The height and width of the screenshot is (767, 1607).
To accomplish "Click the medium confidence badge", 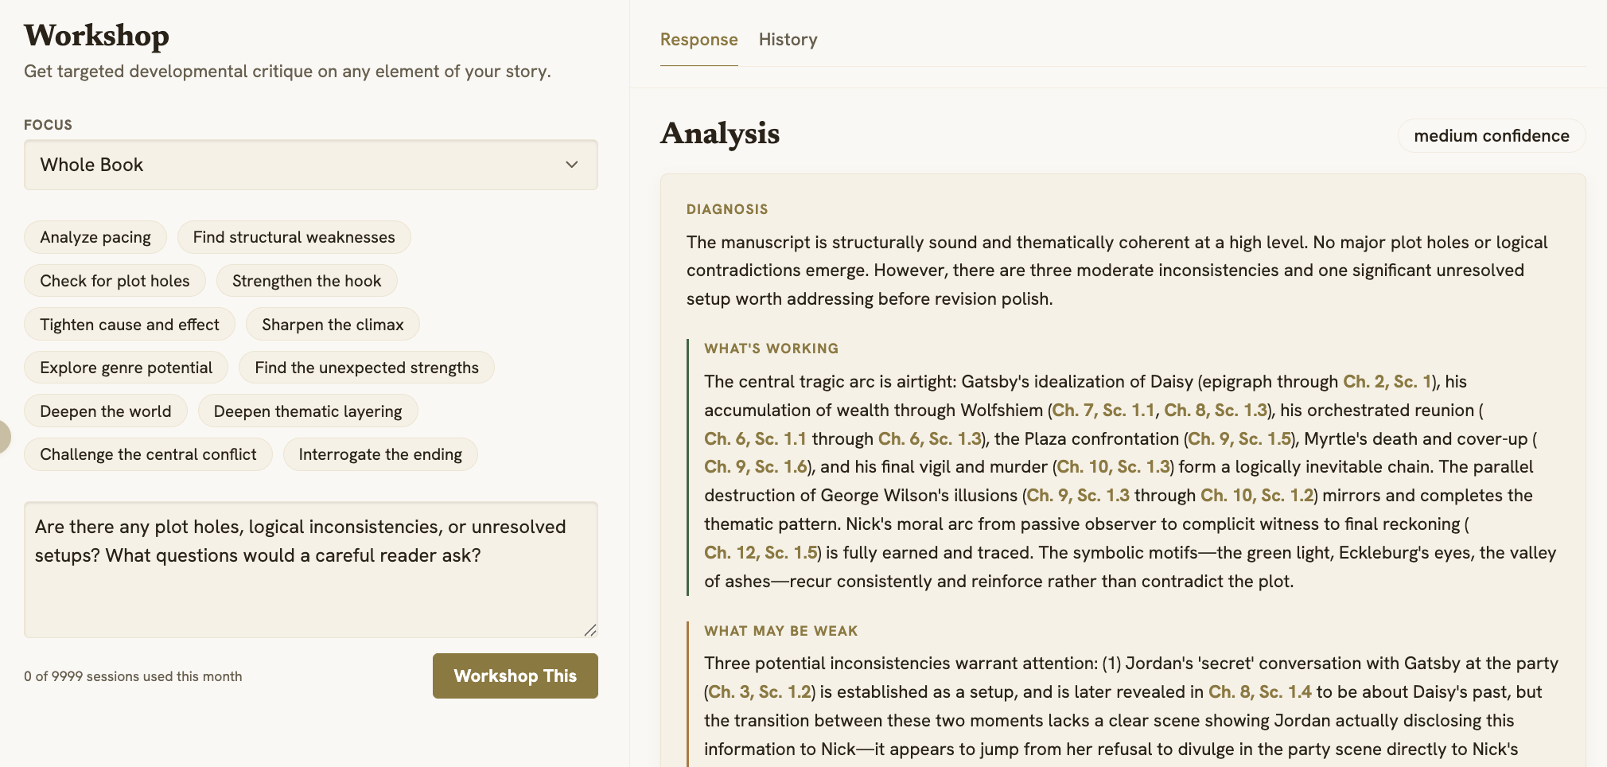I will (x=1492, y=136).
